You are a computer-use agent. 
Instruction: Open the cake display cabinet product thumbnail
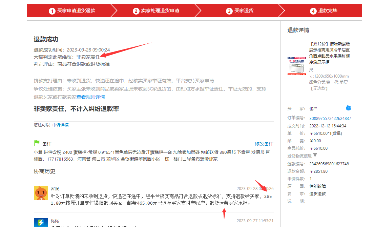tap(296, 66)
